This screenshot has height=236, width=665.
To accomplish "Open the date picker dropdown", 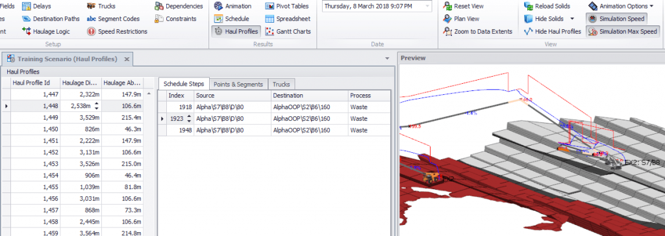I will click(x=427, y=7).
